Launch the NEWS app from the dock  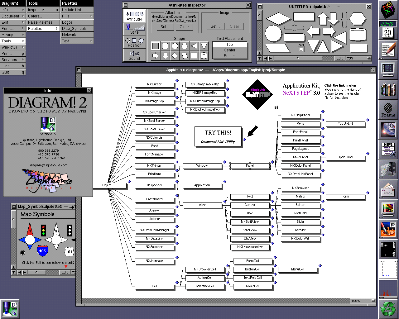(388, 150)
